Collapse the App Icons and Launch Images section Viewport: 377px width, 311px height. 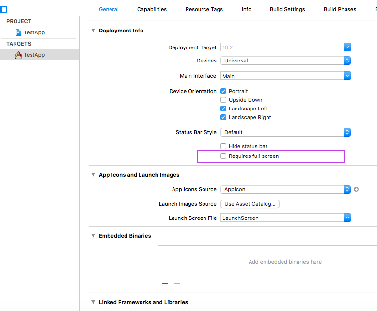[93, 175]
